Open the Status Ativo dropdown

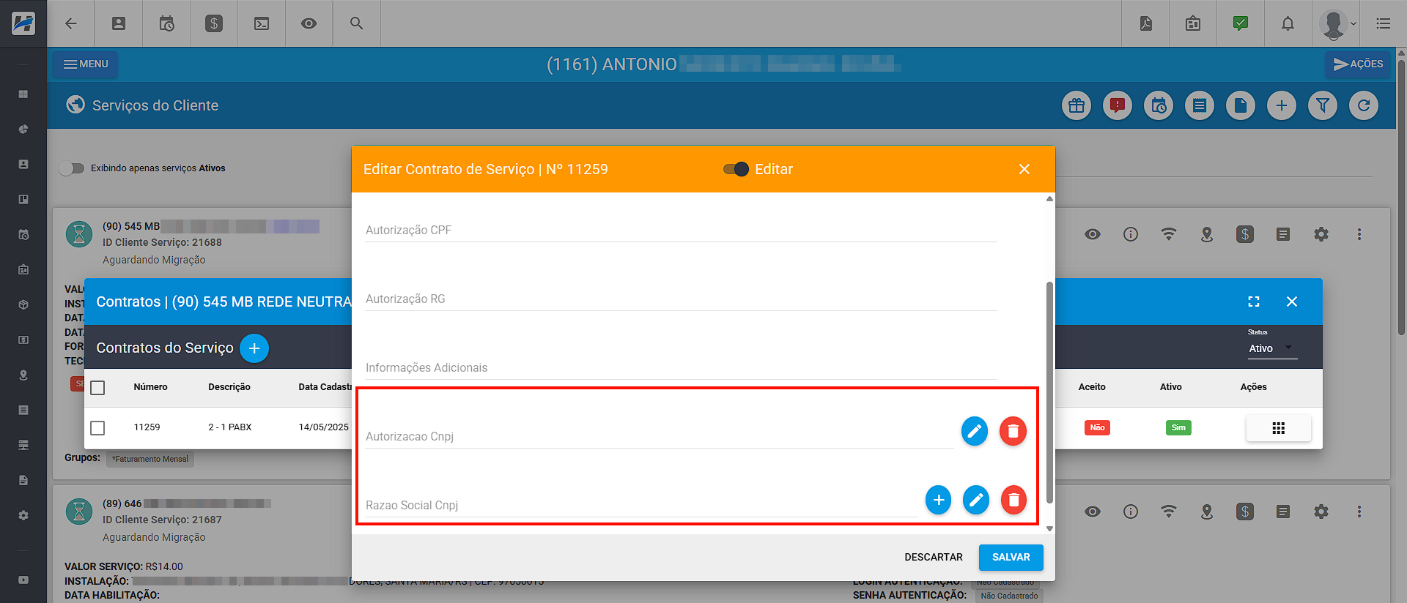[x=1272, y=348]
